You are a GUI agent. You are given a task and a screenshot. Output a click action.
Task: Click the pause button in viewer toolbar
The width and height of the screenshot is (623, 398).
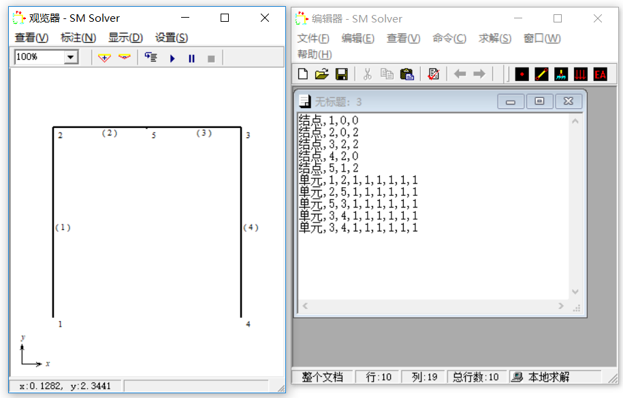coord(191,59)
